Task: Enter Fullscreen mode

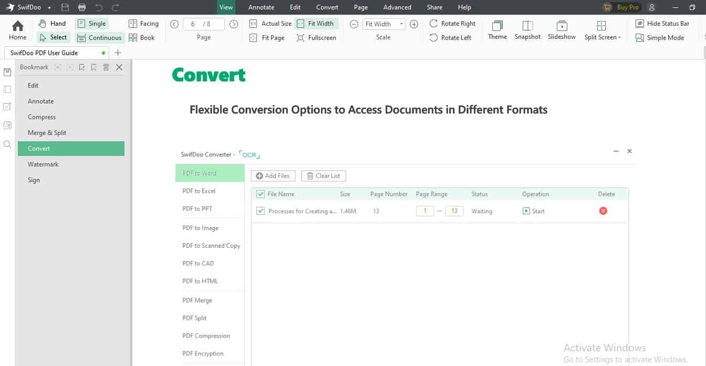Action: click(x=316, y=38)
